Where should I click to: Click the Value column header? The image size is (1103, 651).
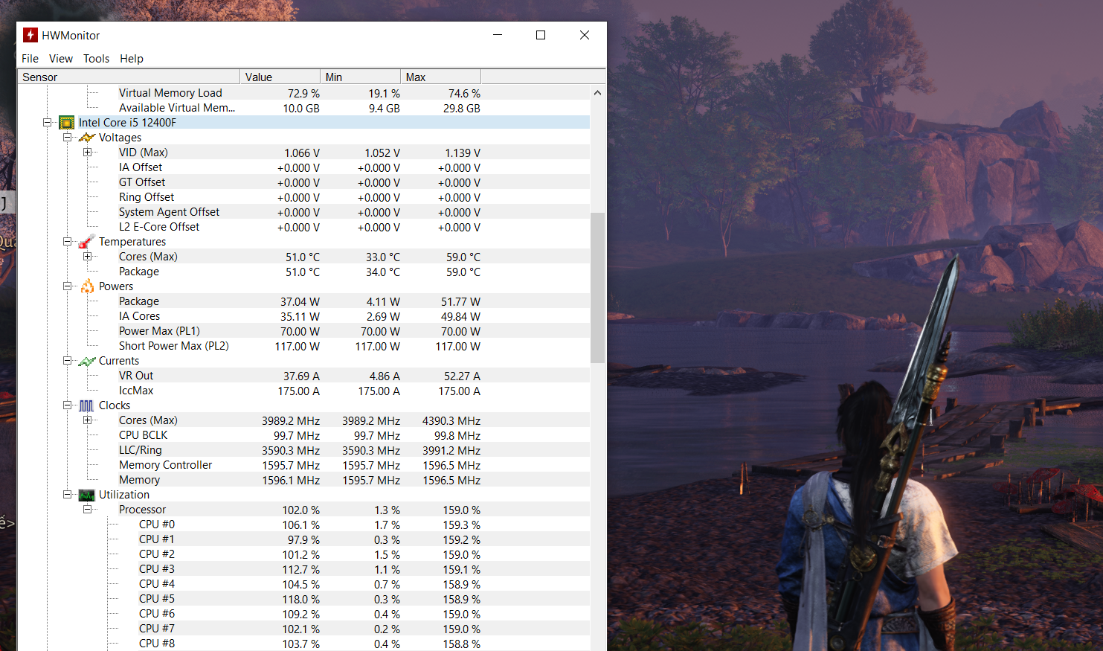tap(280, 77)
